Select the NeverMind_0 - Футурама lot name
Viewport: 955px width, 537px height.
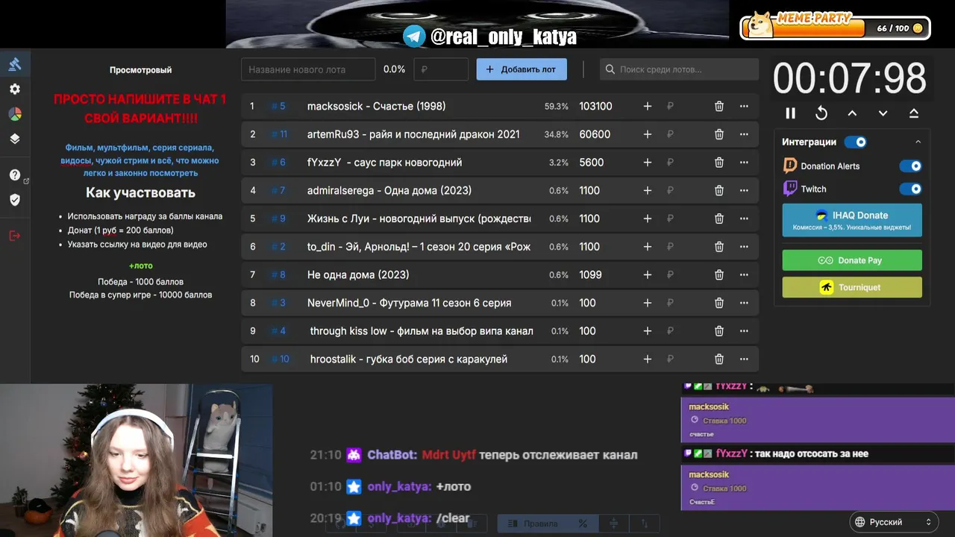click(x=410, y=303)
